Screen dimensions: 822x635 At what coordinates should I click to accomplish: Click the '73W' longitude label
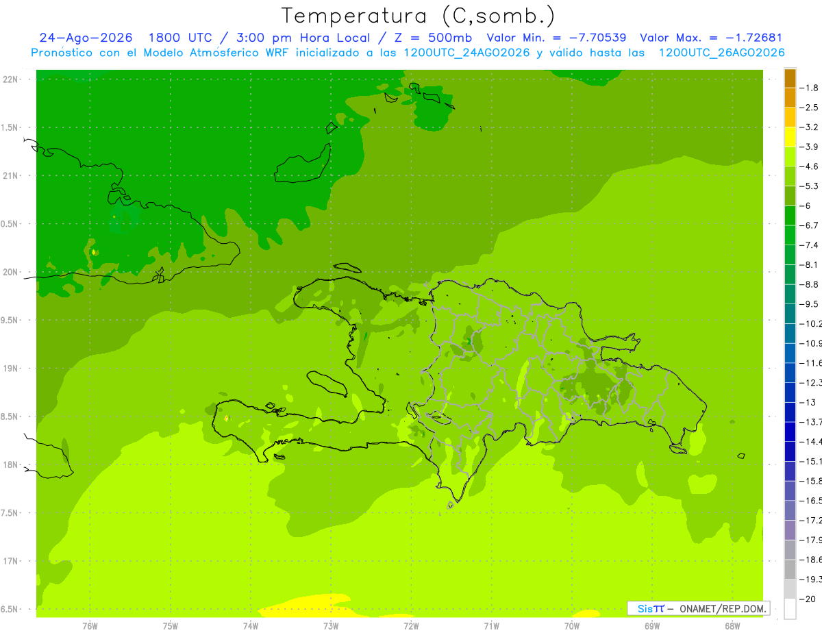tap(331, 625)
